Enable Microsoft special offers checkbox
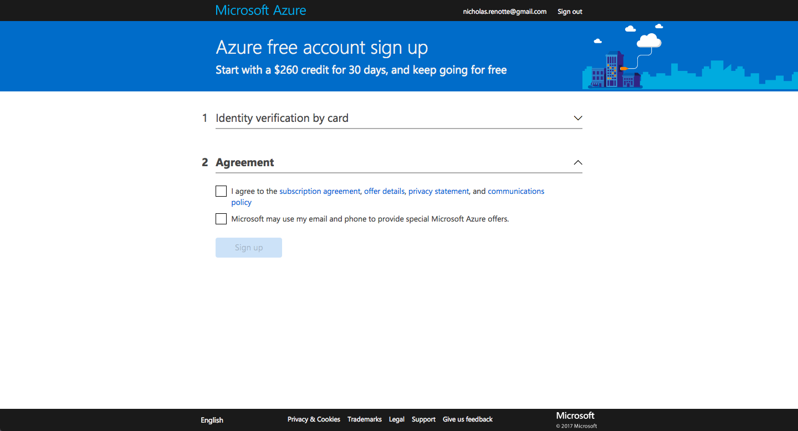 pos(221,219)
